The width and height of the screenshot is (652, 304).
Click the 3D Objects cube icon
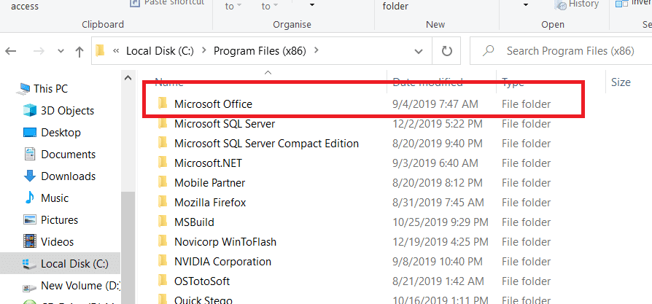pyautogui.click(x=30, y=111)
